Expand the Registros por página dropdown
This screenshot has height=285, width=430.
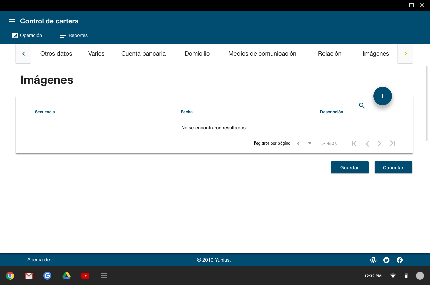coord(303,144)
